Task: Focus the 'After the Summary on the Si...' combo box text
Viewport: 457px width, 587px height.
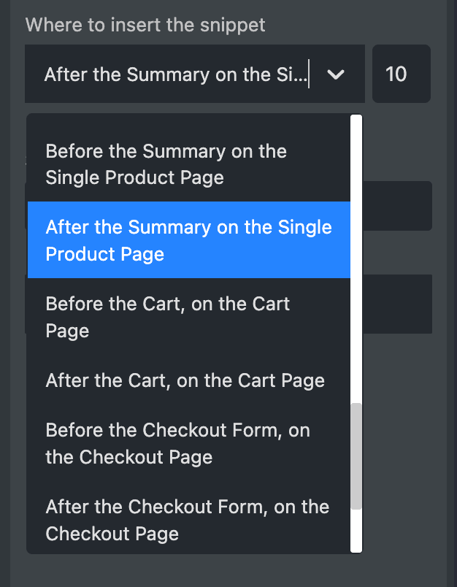Action: tap(176, 74)
